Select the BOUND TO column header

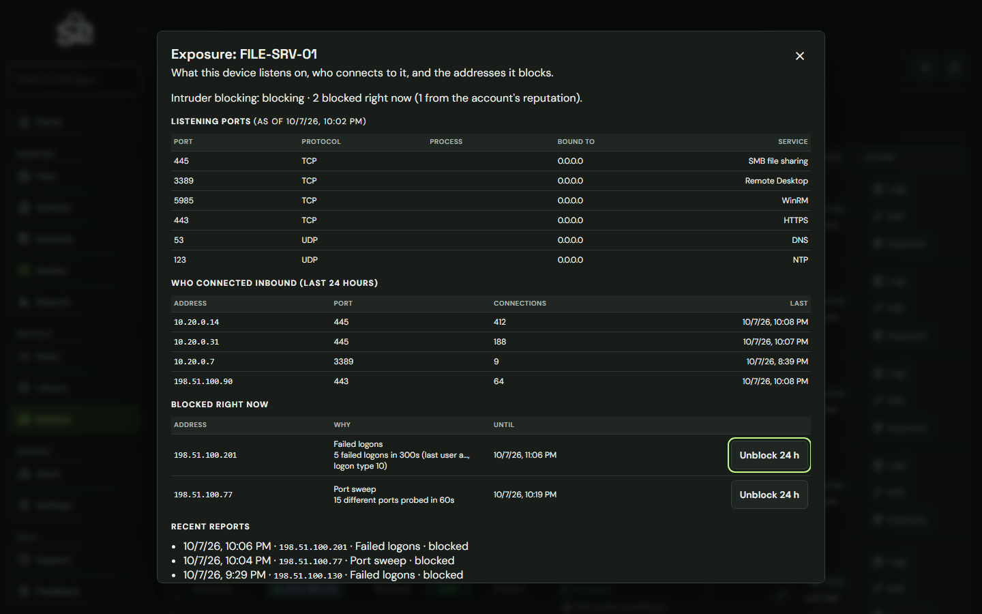pos(576,142)
